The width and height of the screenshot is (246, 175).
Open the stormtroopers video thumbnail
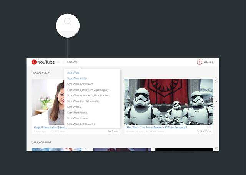(169, 101)
